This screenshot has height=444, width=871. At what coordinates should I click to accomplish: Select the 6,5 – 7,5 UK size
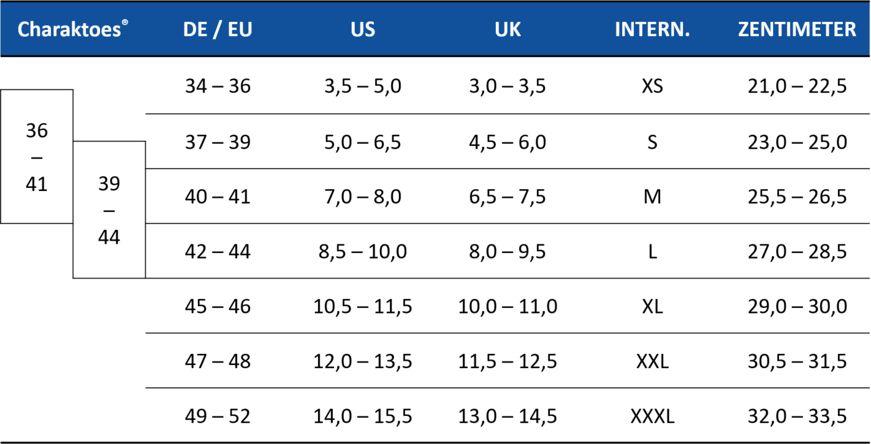coord(508,197)
